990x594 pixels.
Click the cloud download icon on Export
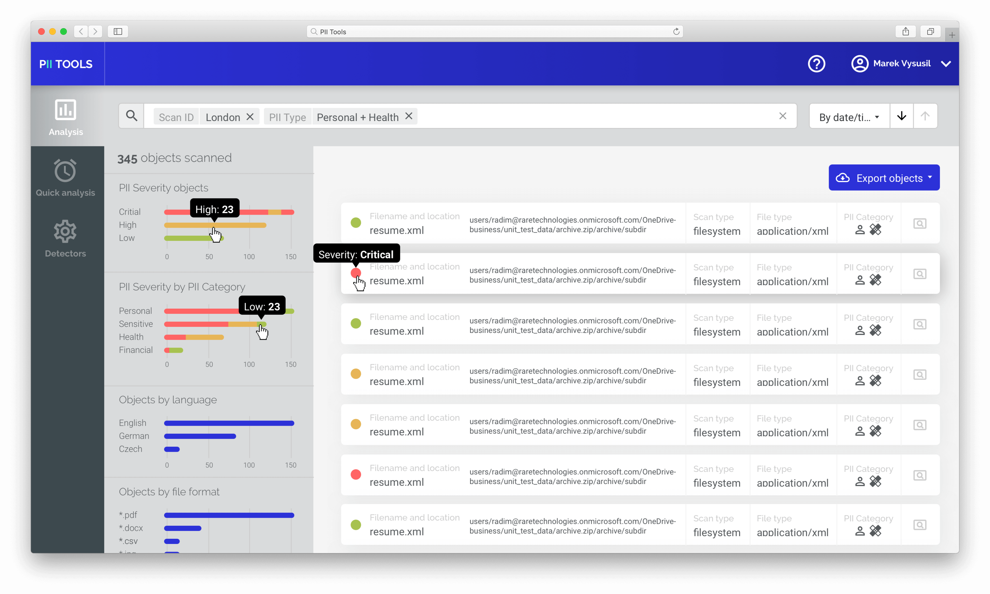pos(843,178)
